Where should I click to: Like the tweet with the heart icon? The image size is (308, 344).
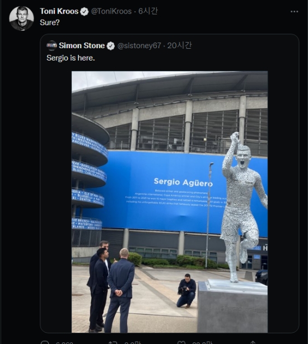coord(181,343)
